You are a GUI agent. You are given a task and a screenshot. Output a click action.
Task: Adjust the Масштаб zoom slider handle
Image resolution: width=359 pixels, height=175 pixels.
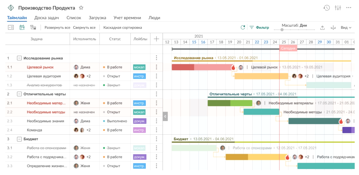282,29
